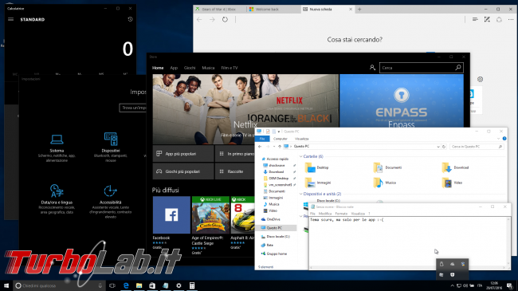The image size is (518, 291).
Task: Switch to Welcome back tab
Action: click(273, 10)
